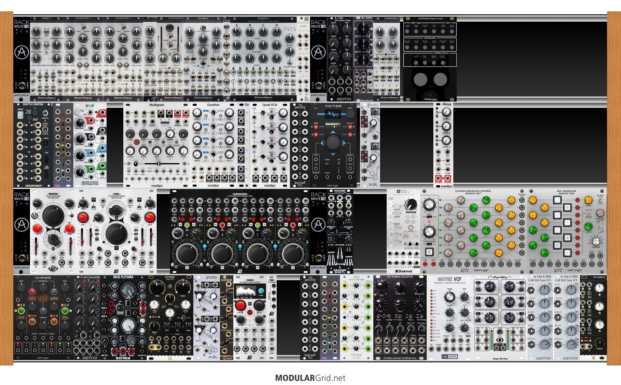Select the Contour 1 function generator module
This screenshot has height=385, width=621.
tap(170, 59)
